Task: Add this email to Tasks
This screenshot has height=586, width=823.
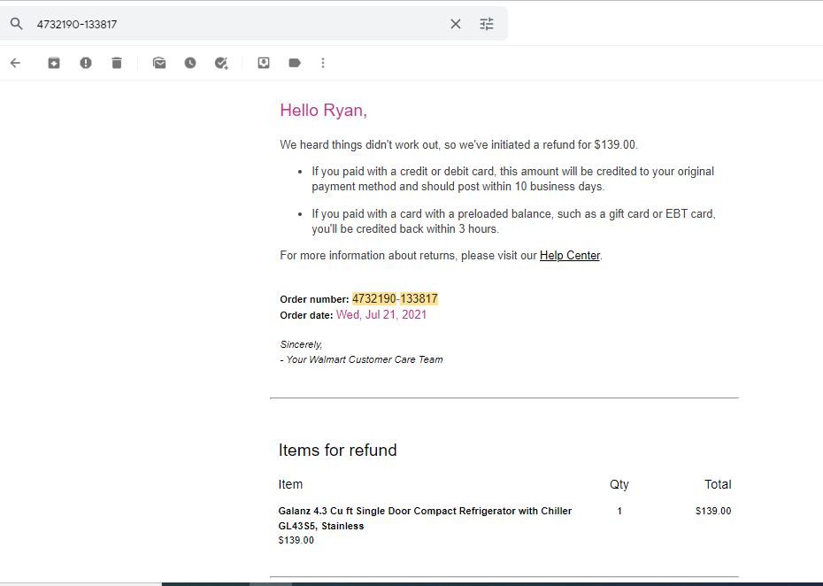Action: coord(221,63)
